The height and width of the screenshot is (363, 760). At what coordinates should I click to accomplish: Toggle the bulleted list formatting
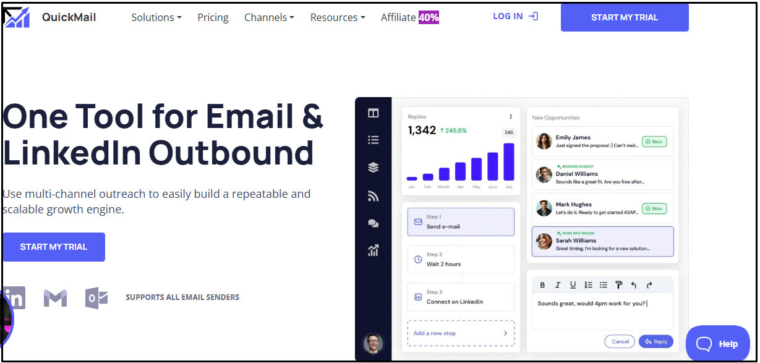[604, 285]
